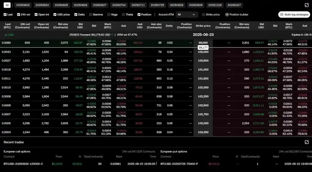
Task: Click the 250623 Forward price label
Action: point(90,35)
